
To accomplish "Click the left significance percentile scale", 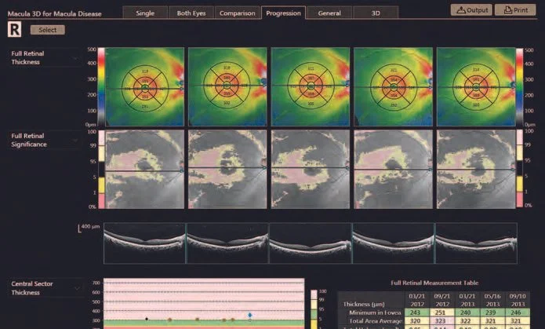I will coord(101,170).
